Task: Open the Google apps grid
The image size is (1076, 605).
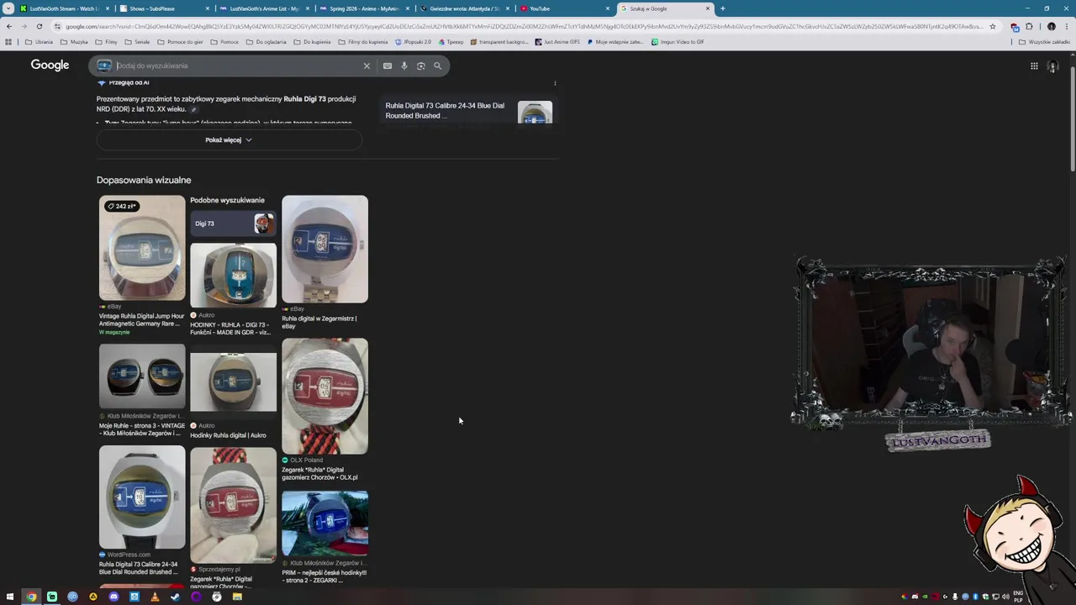Action: pyautogui.click(x=1034, y=66)
